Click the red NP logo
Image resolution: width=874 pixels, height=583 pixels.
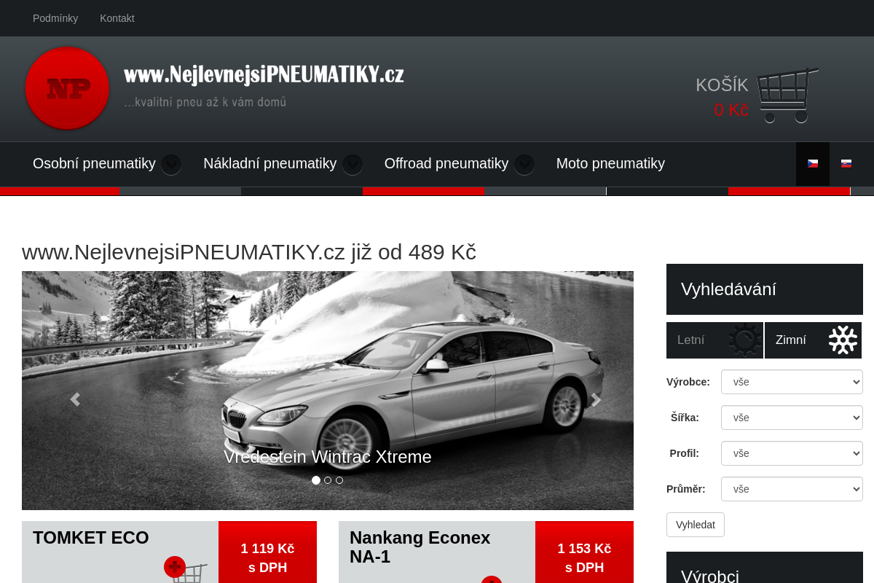(x=67, y=88)
